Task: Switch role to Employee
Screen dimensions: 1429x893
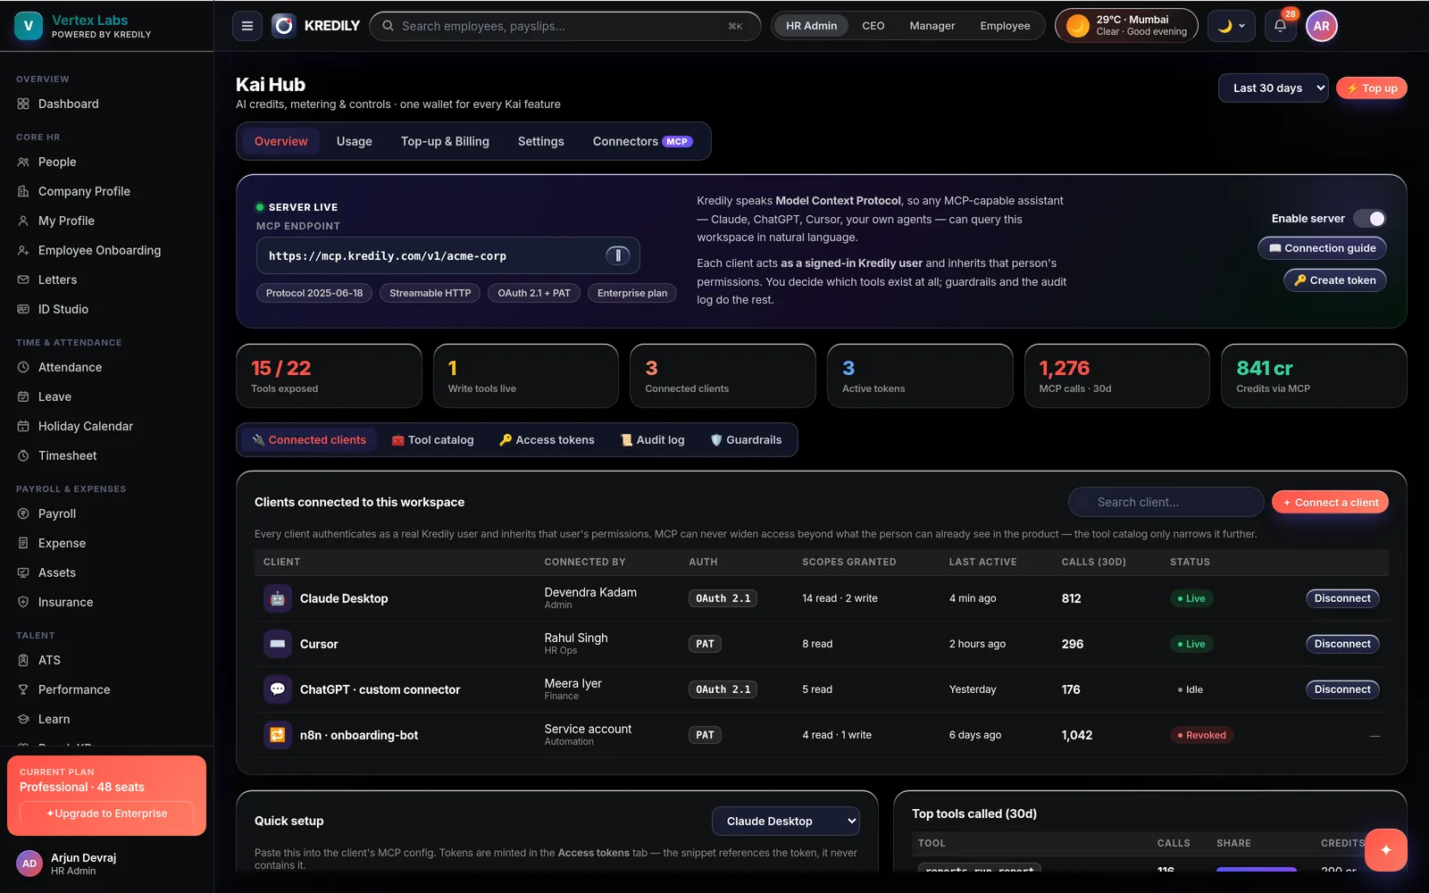Action: click(1005, 26)
